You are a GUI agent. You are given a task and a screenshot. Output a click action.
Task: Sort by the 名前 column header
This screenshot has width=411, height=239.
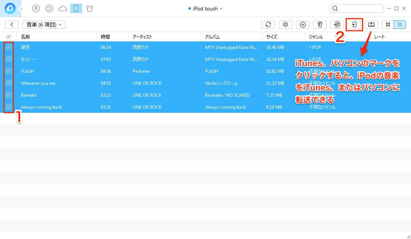[x=25, y=37]
